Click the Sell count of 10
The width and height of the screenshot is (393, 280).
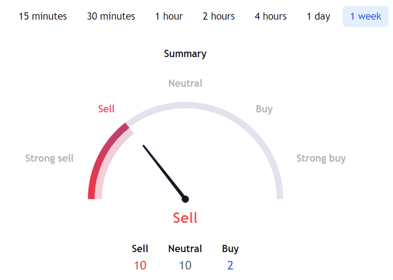coord(140,265)
